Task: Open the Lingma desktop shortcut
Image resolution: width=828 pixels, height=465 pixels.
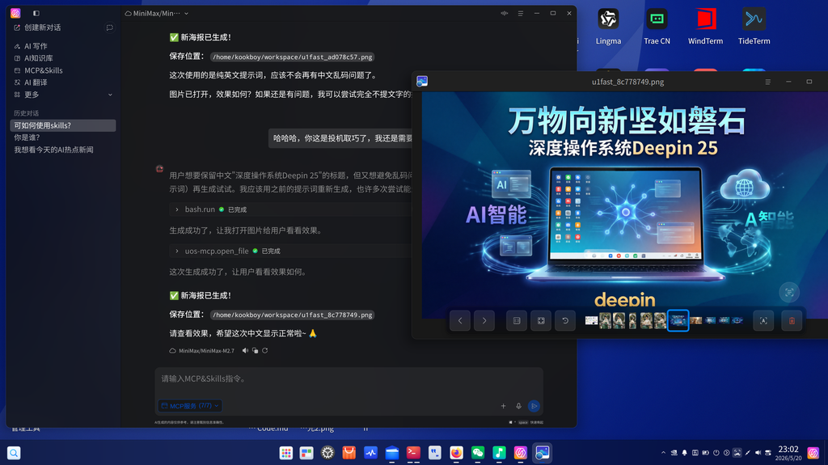Action: pyautogui.click(x=608, y=27)
